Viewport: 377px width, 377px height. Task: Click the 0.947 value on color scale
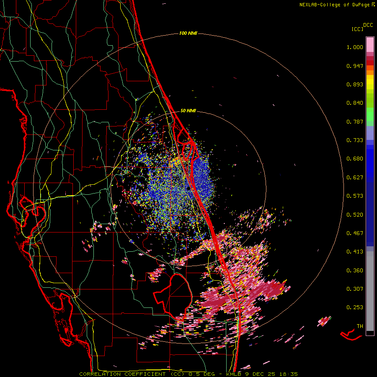(x=355, y=66)
